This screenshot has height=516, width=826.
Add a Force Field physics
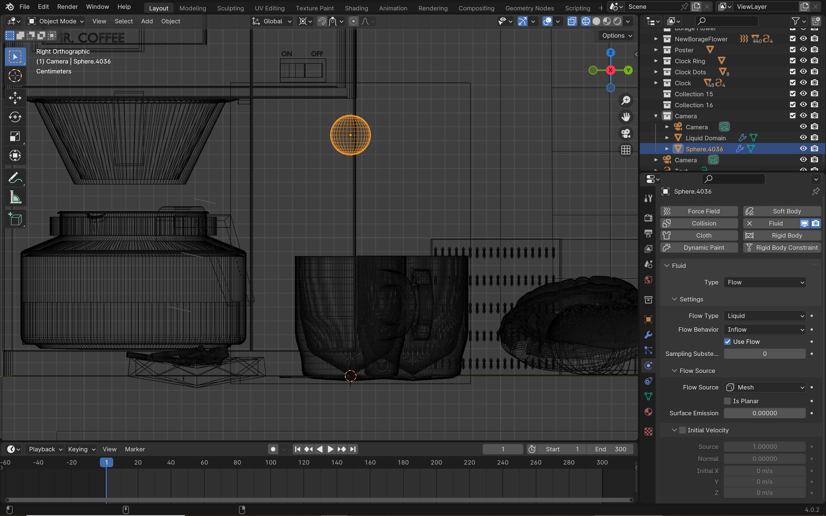[699, 211]
